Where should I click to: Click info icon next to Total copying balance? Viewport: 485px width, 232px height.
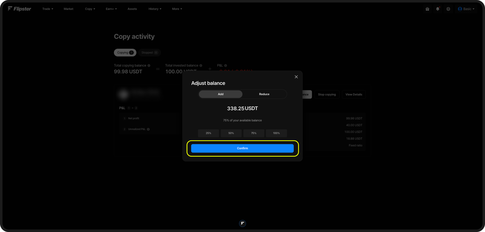(x=149, y=65)
